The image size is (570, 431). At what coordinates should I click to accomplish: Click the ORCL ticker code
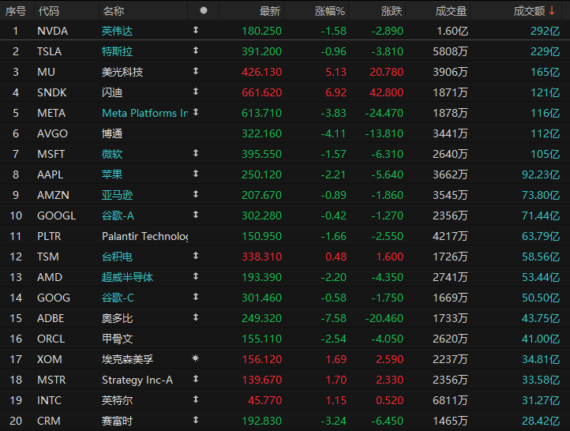tap(51, 339)
